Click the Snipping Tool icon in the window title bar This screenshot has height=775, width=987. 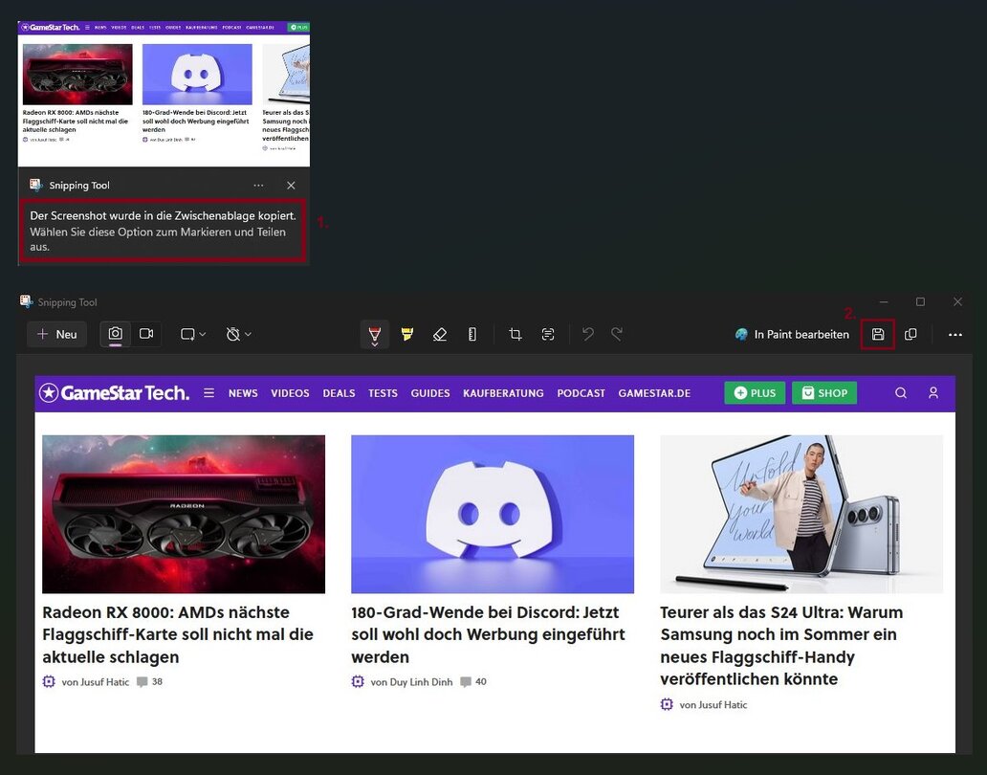27,301
